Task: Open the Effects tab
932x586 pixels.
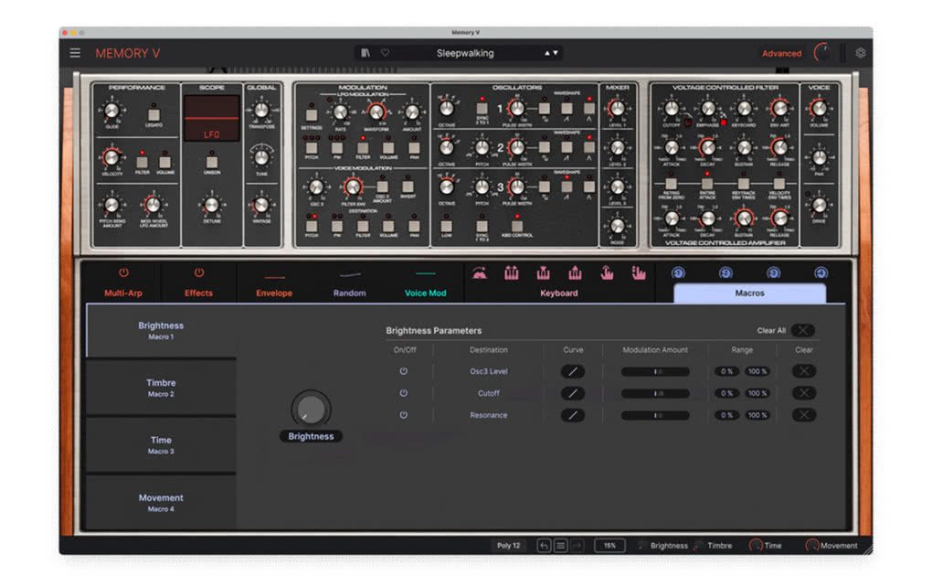Action: pos(198,282)
